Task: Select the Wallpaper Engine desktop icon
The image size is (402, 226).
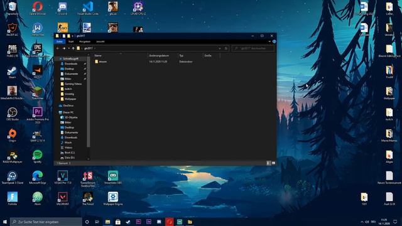Action: (x=113, y=198)
